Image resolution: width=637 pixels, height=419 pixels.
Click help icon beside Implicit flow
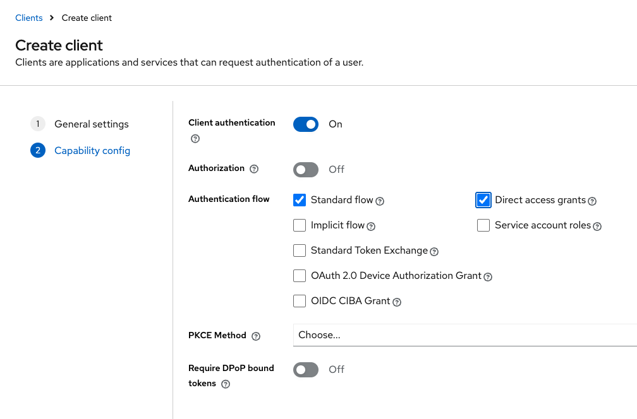pyautogui.click(x=371, y=227)
